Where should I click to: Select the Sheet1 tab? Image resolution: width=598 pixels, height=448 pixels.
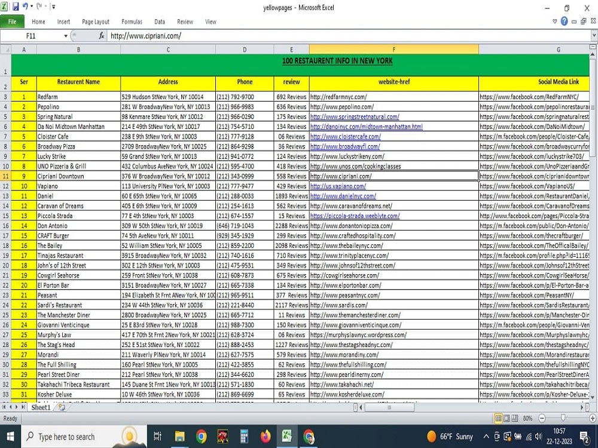pyautogui.click(x=41, y=407)
